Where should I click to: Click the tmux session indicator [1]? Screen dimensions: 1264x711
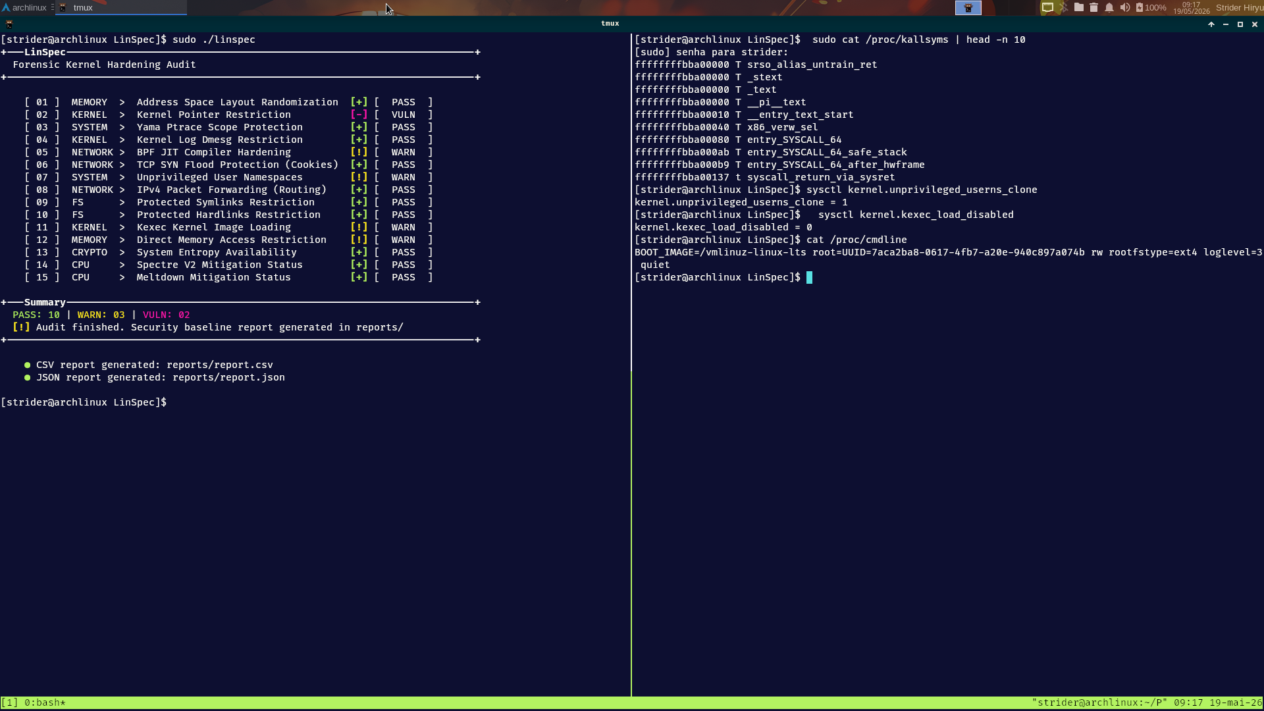tap(9, 702)
